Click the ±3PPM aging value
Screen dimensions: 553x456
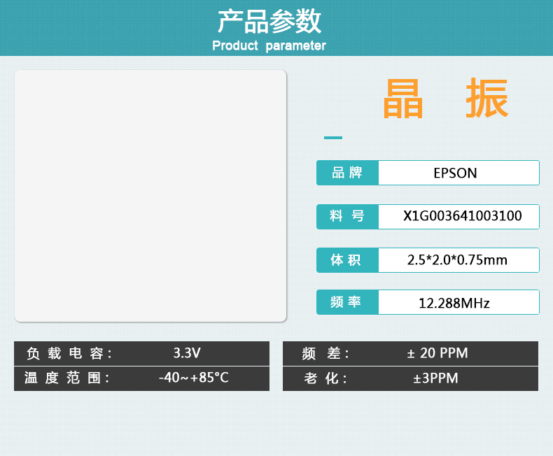click(435, 378)
